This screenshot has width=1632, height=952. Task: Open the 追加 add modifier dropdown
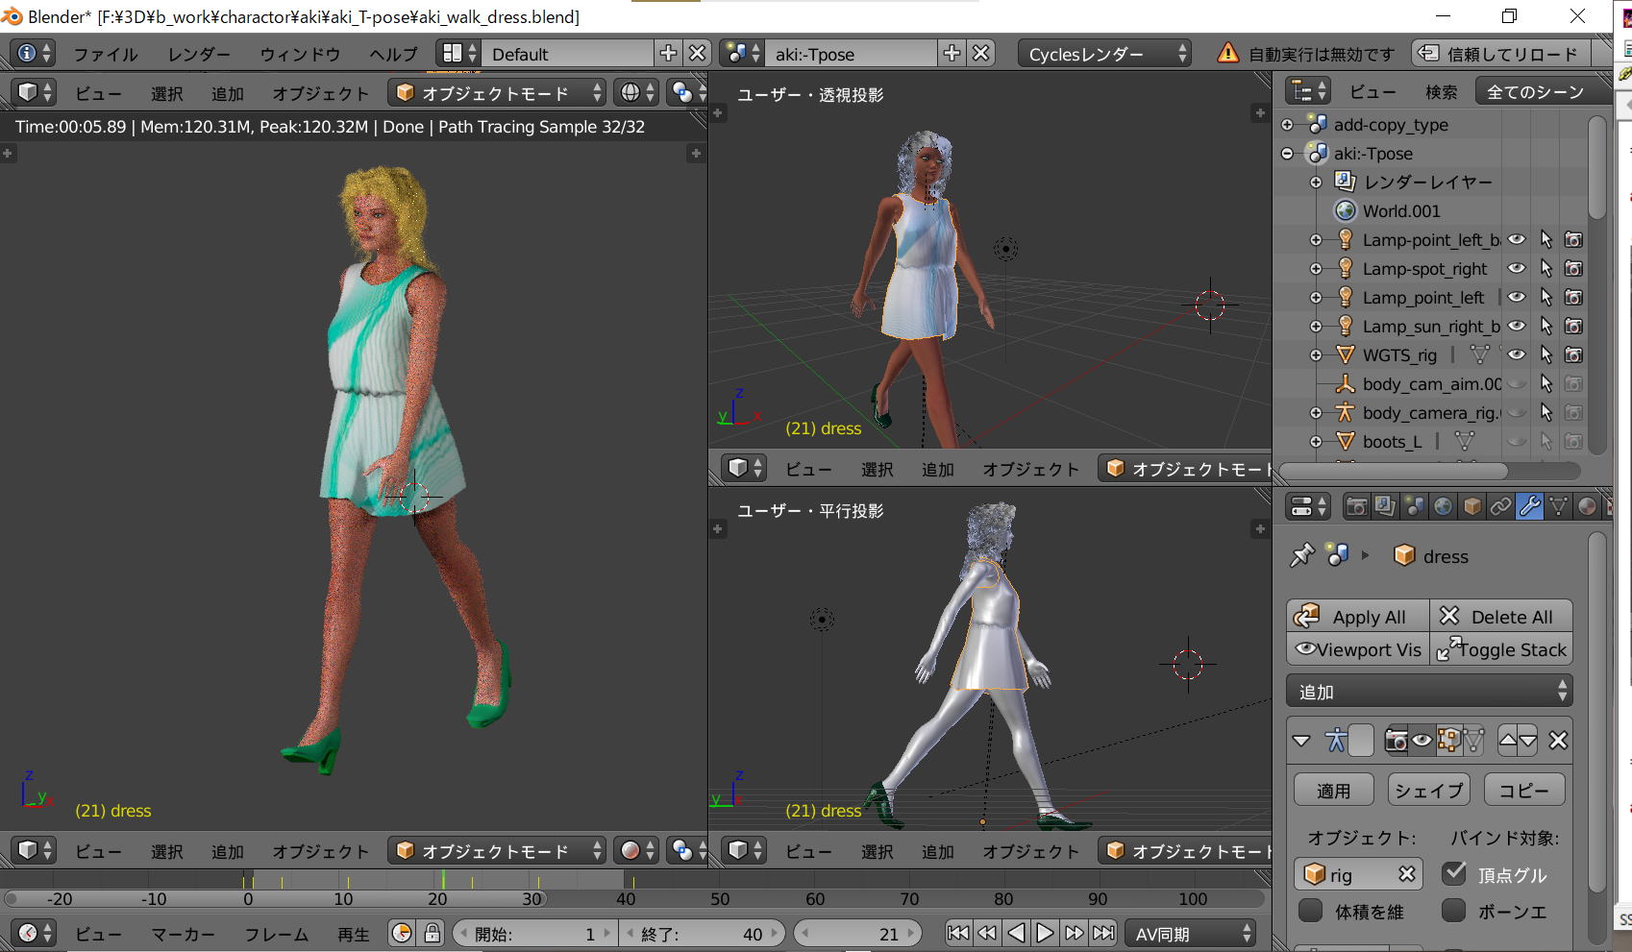click(x=1429, y=692)
